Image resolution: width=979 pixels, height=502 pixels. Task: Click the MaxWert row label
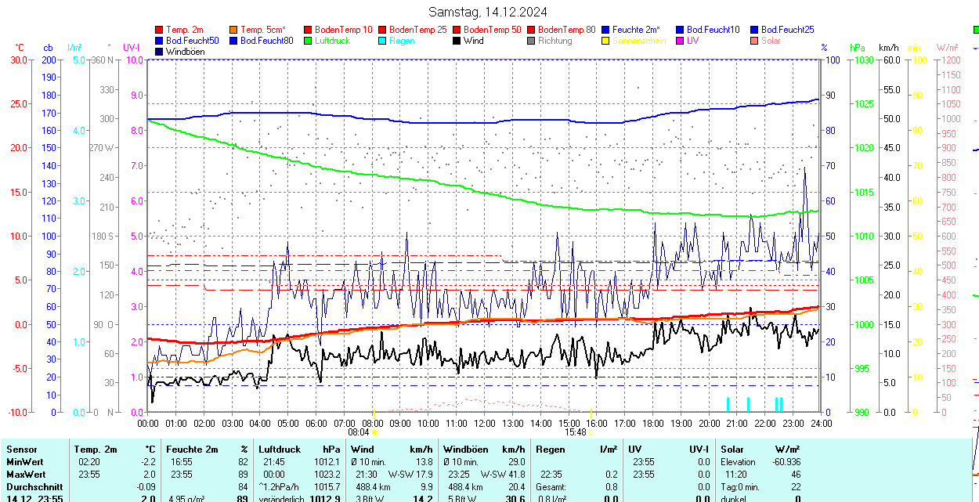(x=25, y=475)
